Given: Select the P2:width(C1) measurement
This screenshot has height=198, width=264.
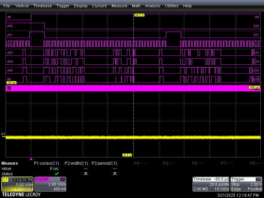Looking at the screenshot, I should pyautogui.click(x=76, y=163).
